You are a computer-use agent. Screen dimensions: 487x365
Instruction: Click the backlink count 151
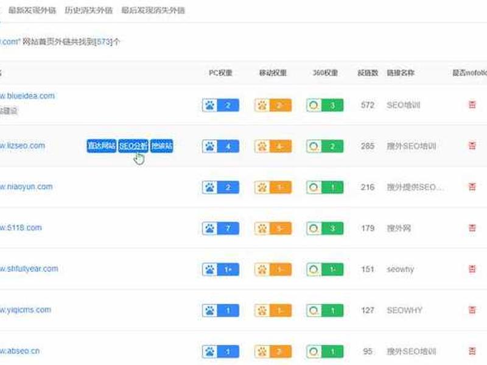point(368,269)
